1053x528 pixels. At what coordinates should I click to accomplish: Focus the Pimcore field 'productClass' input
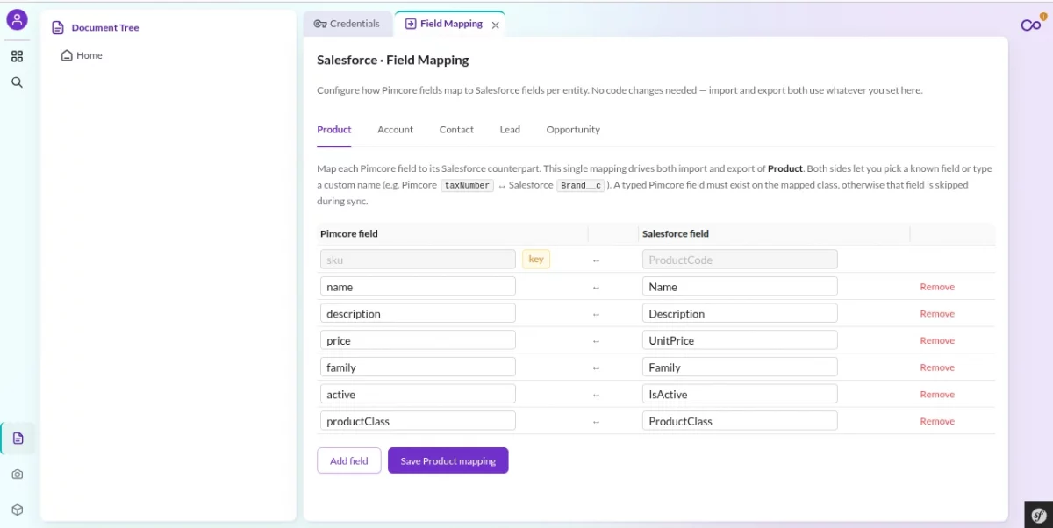[x=418, y=421]
